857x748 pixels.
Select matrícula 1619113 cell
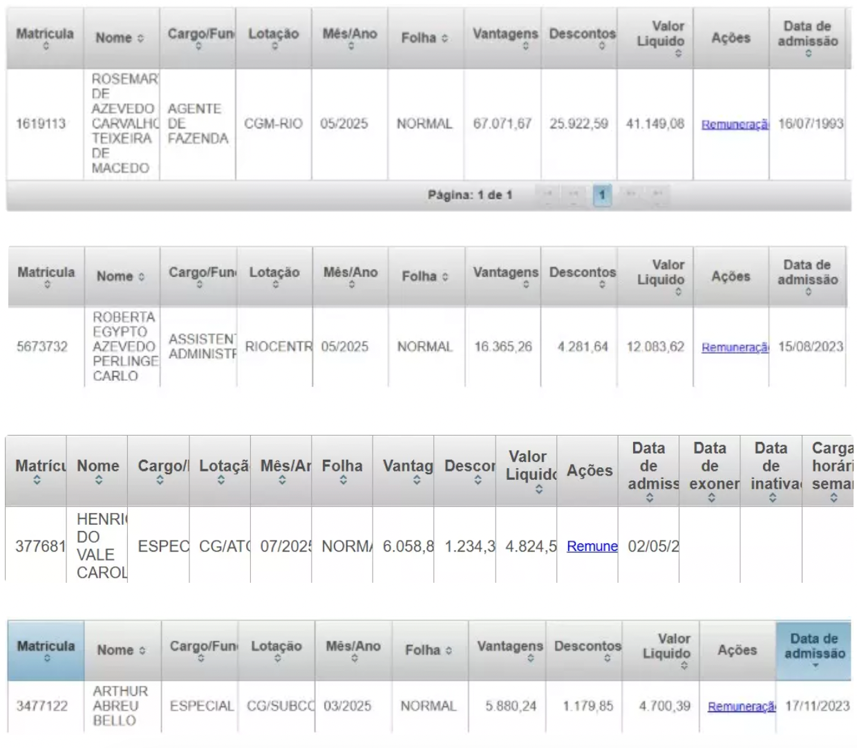(x=41, y=124)
